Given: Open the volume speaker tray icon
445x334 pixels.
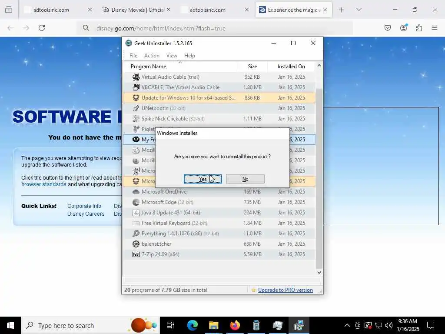Looking at the screenshot, I should coord(389,325).
